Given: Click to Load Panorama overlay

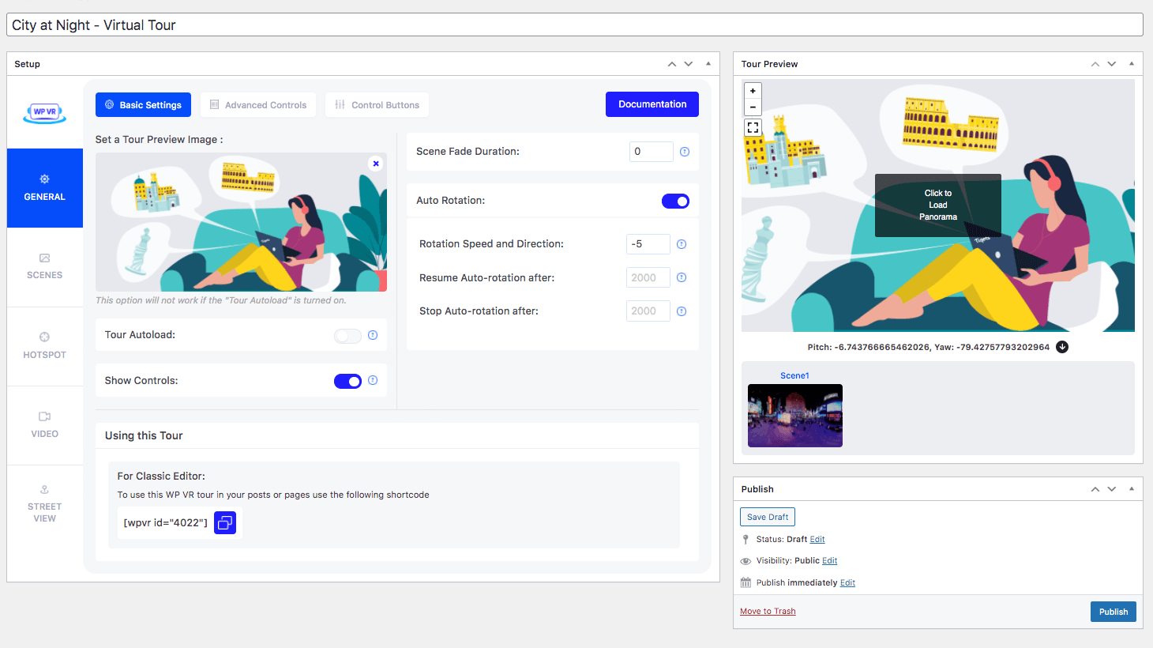Looking at the screenshot, I should coord(938,205).
